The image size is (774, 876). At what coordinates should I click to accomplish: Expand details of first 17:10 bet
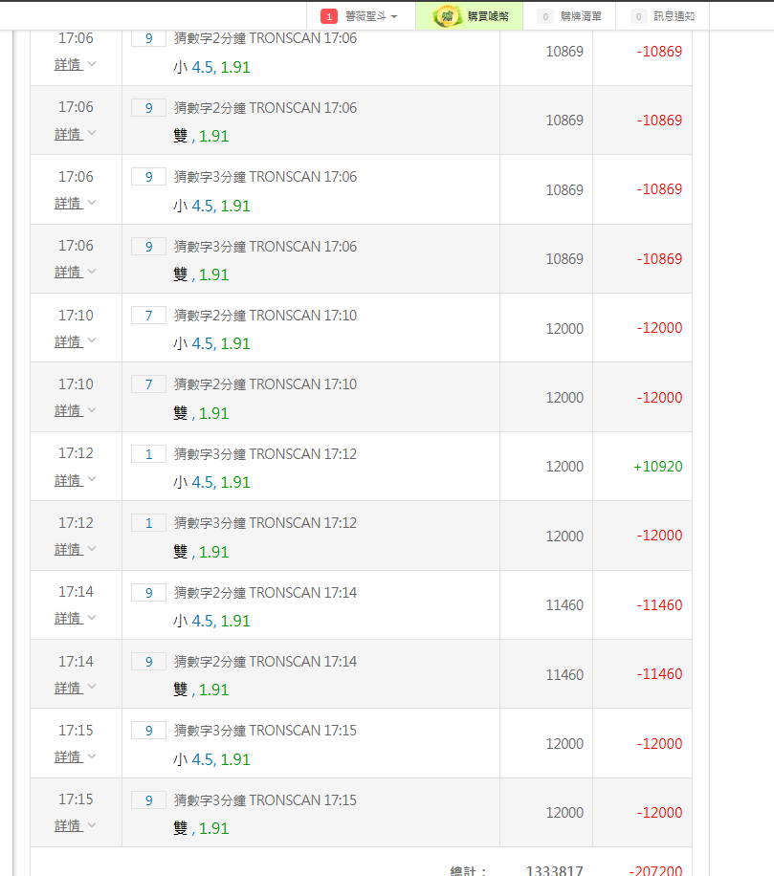(75, 341)
